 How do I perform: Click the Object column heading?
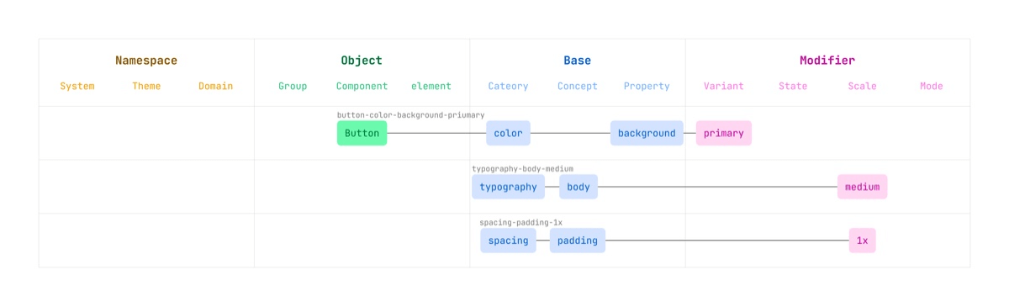coord(362,61)
